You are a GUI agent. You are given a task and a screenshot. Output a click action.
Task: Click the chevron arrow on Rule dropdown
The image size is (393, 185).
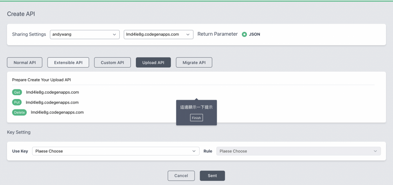[375, 151]
